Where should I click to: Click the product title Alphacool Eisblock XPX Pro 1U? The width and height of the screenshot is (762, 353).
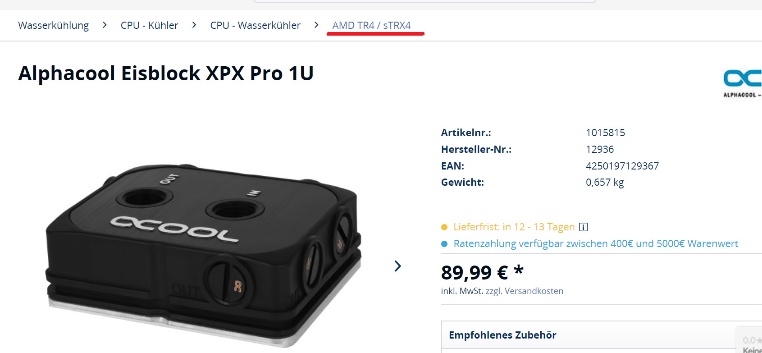166,73
